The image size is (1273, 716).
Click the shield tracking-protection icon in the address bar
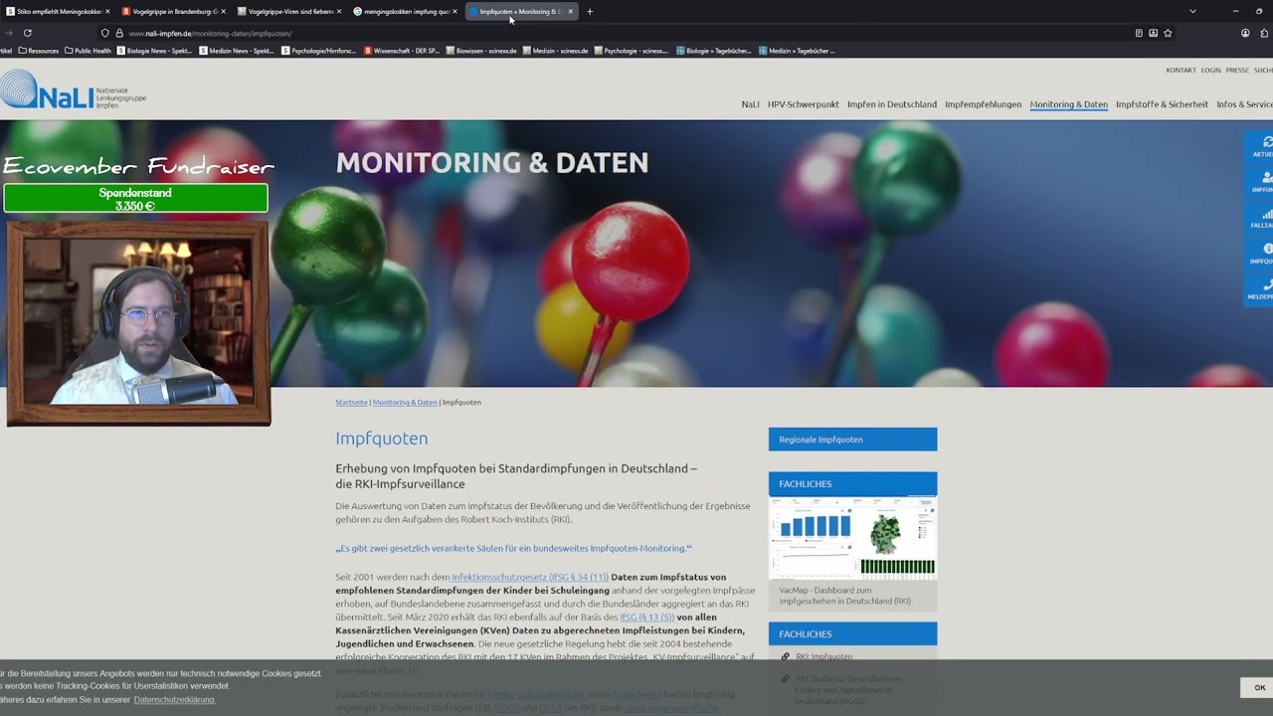pyautogui.click(x=104, y=33)
